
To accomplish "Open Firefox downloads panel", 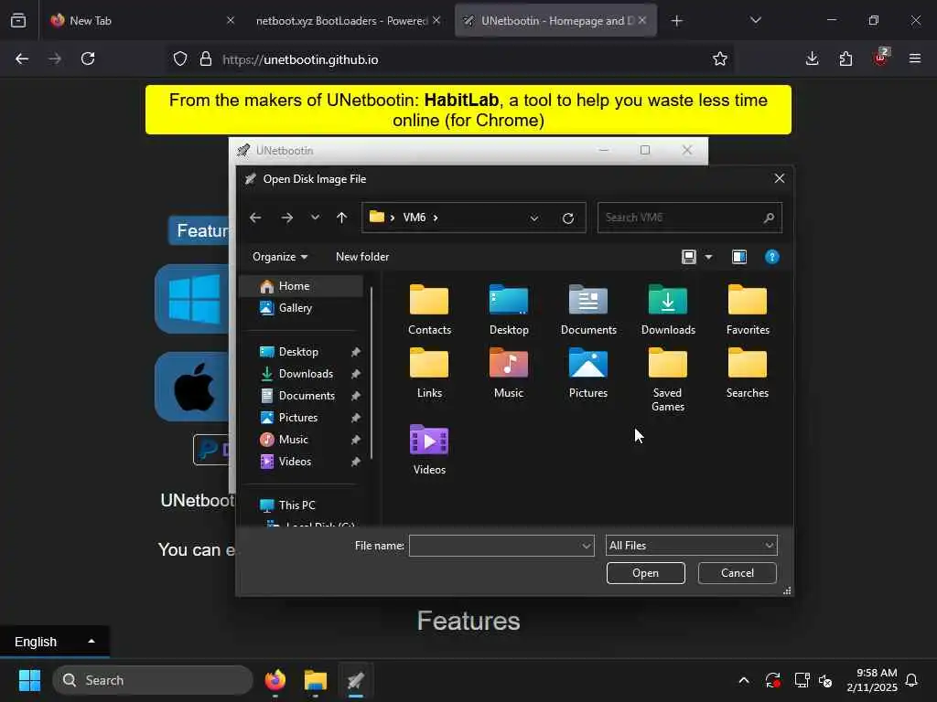I will (x=812, y=58).
